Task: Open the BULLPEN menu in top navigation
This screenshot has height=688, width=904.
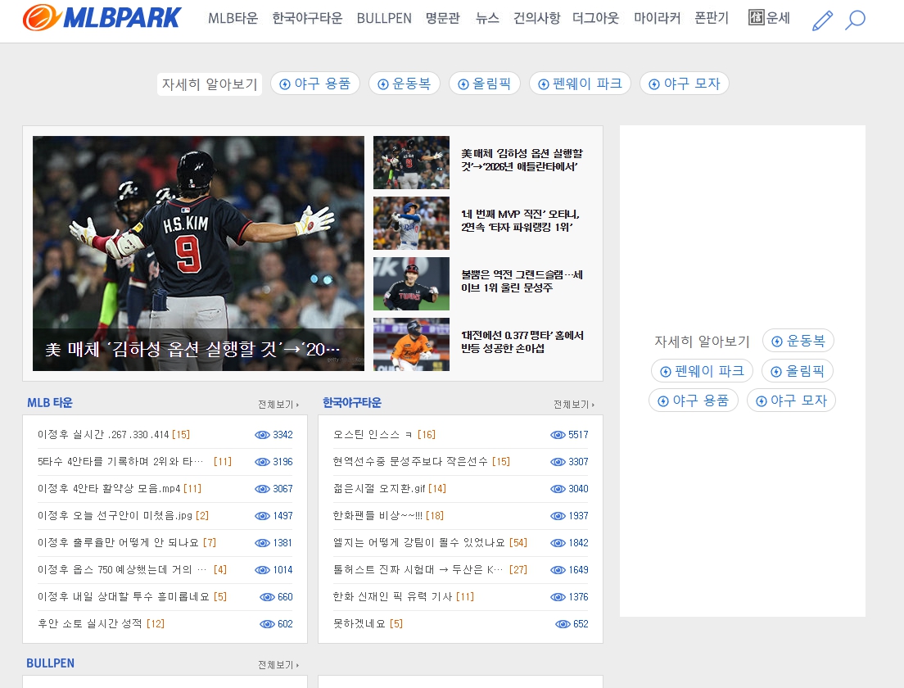Action: [x=384, y=18]
